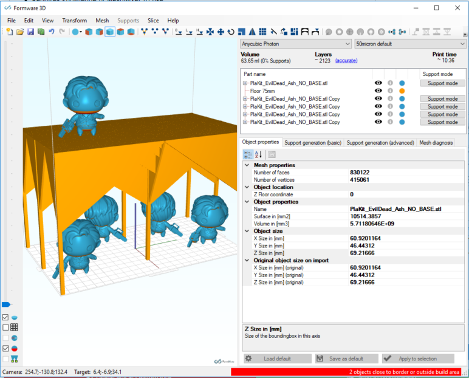
Task: Click the arch bridge icon in toolbar
Action: [x=305, y=32]
